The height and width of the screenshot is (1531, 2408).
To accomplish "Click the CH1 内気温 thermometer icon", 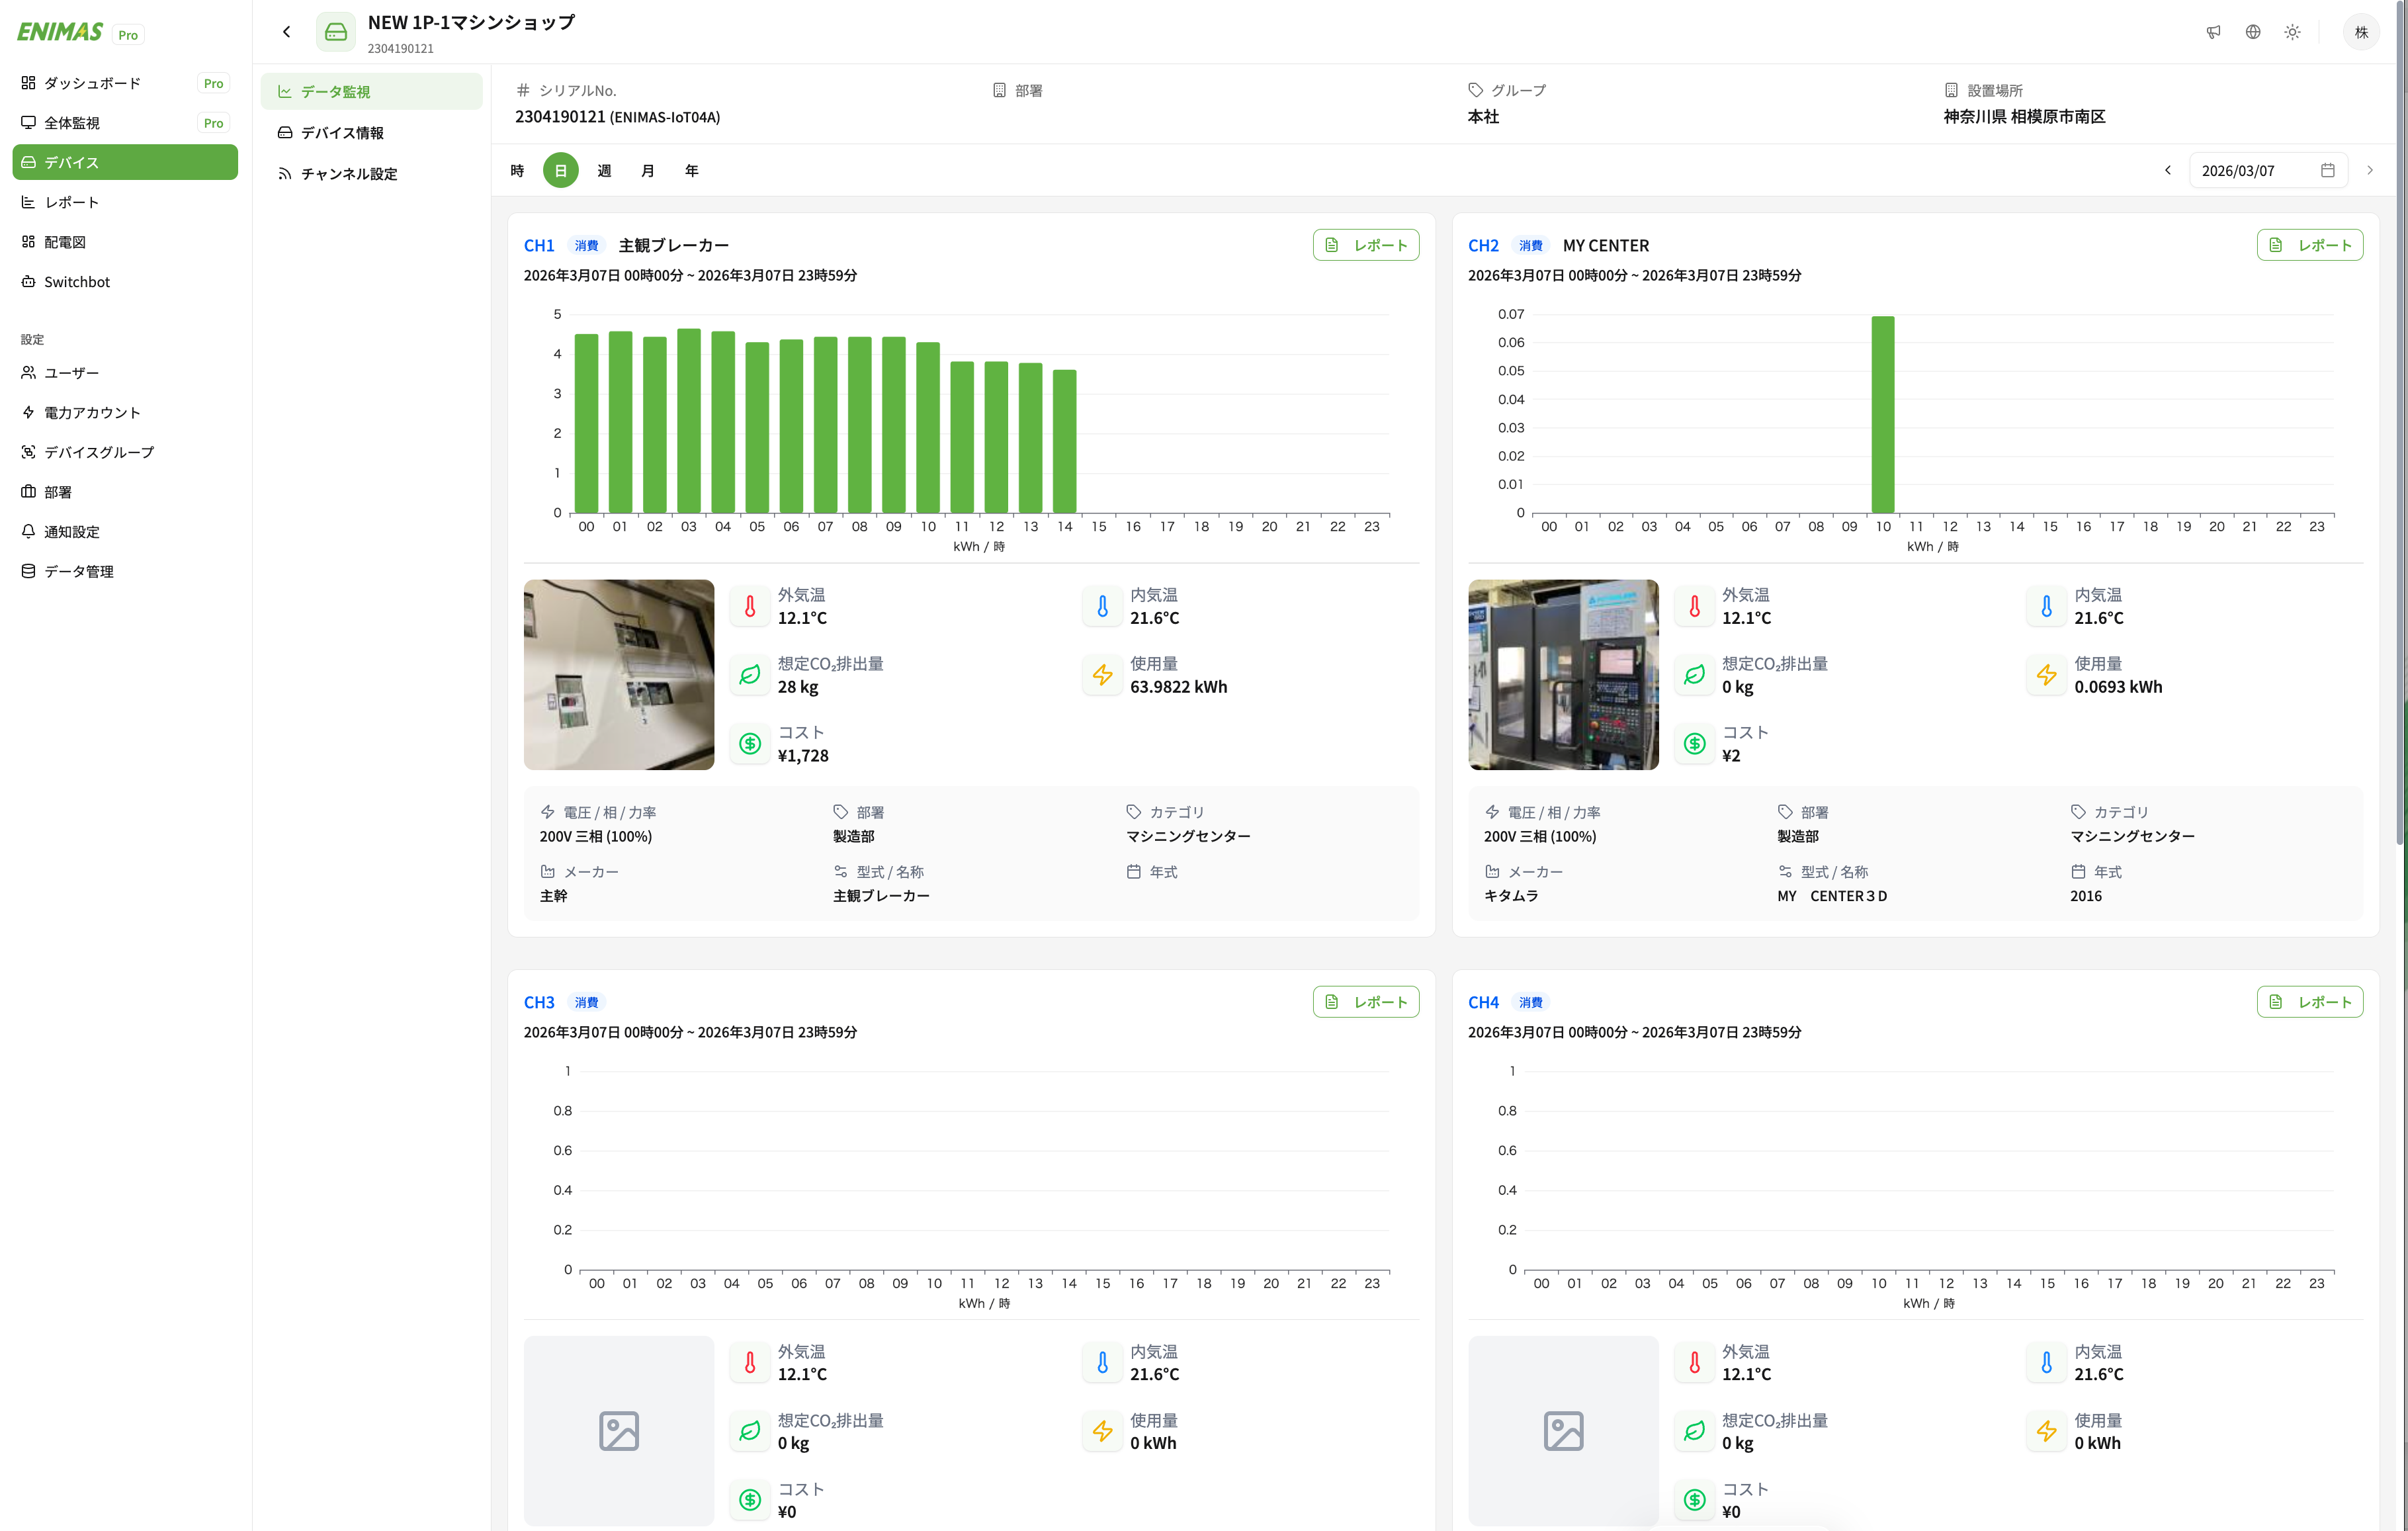I will click(x=1102, y=606).
